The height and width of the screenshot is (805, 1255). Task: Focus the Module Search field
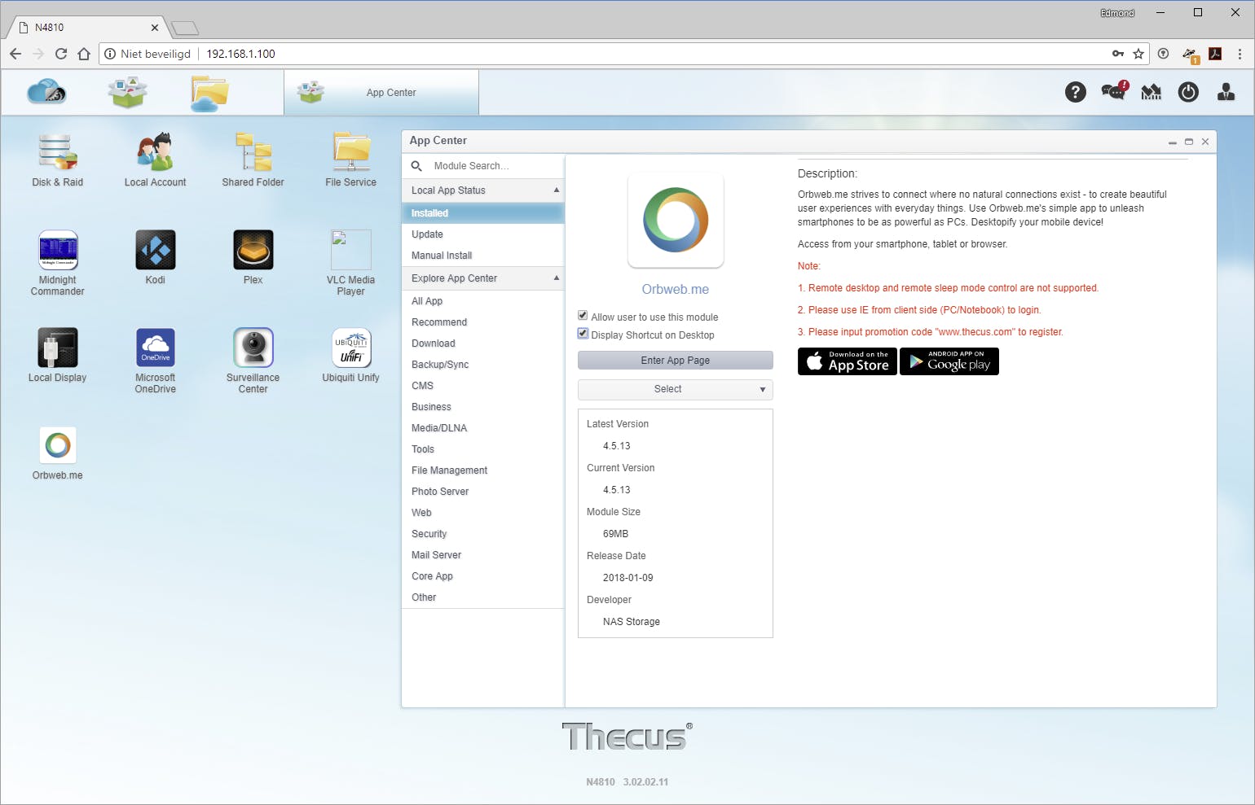click(x=495, y=166)
